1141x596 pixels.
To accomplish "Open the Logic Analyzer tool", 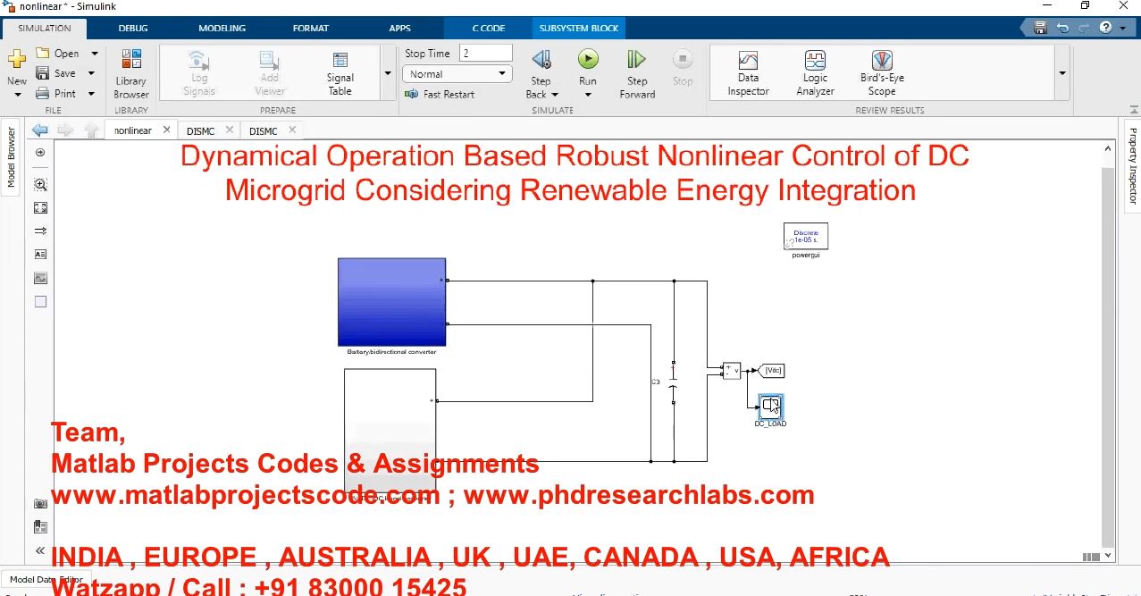I will tap(815, 73).
